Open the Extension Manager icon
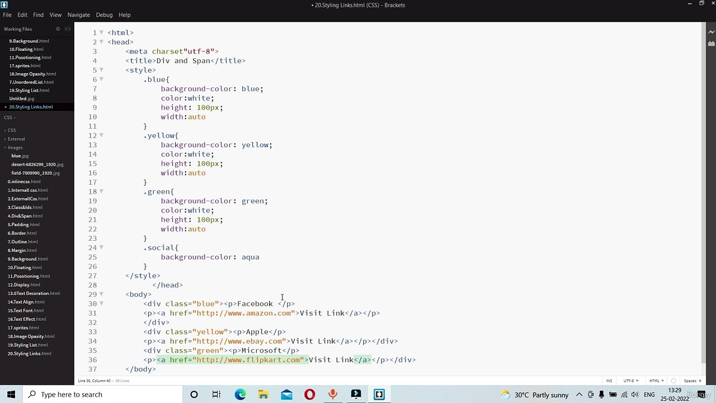The height and width of the screenshot is (403, 716). click(711, 43)
